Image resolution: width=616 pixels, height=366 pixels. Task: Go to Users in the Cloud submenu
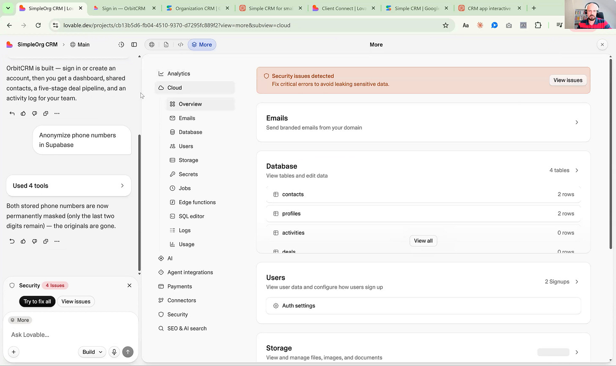pyautogui.click(x=201, y=146)
